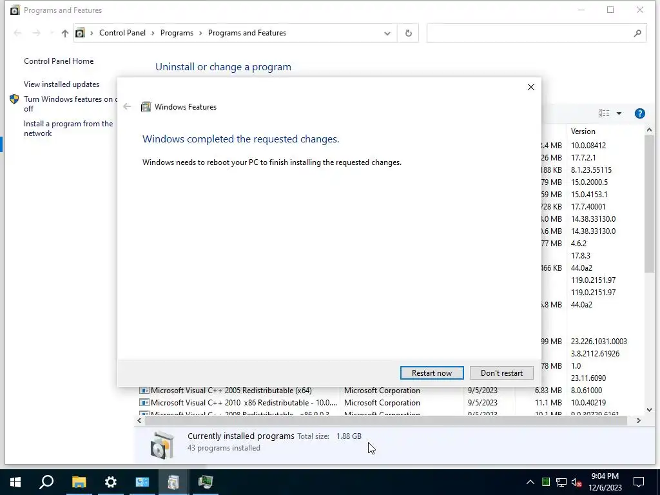Click the green tray icon
The width and height of the screenshot is (660, 495).
click(x=545, y=482)
